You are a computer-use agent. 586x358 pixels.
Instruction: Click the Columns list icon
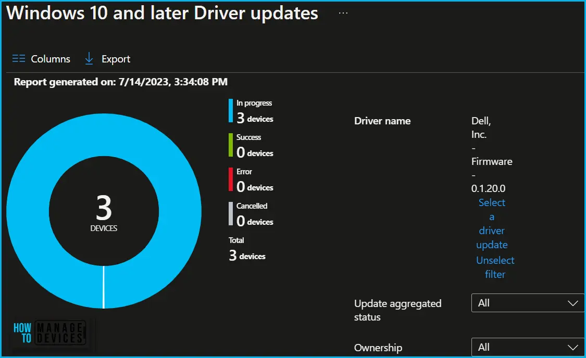pyautogui.click(x=19, y=59)
